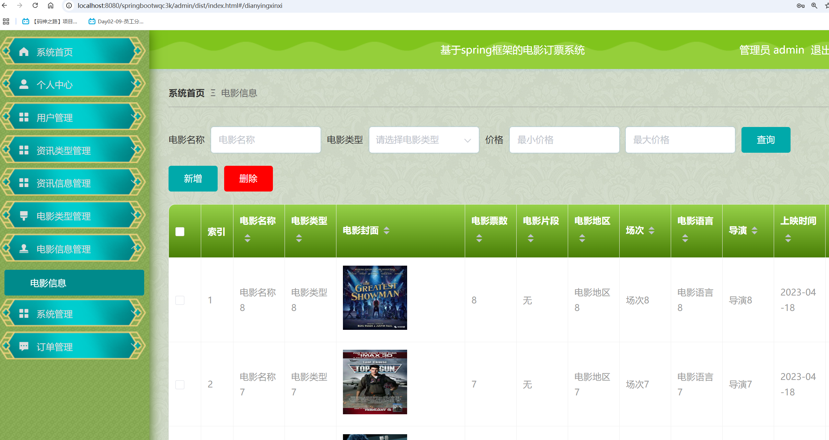Click the 新增 add button
829x440 pixels.
tap(193, 178)
